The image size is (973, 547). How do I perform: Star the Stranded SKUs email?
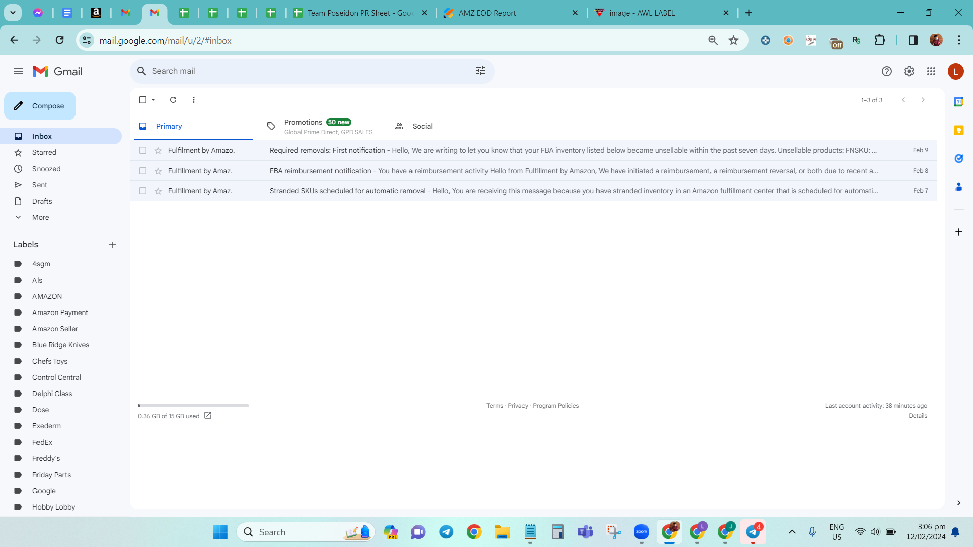[x=158, y=191]
